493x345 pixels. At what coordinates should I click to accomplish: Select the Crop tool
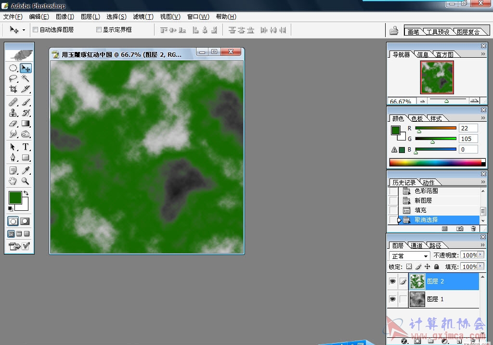tap(13, 89)
